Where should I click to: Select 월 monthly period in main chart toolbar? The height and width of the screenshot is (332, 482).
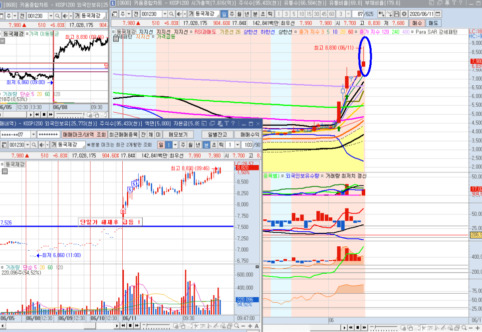(x=239, y=14)
